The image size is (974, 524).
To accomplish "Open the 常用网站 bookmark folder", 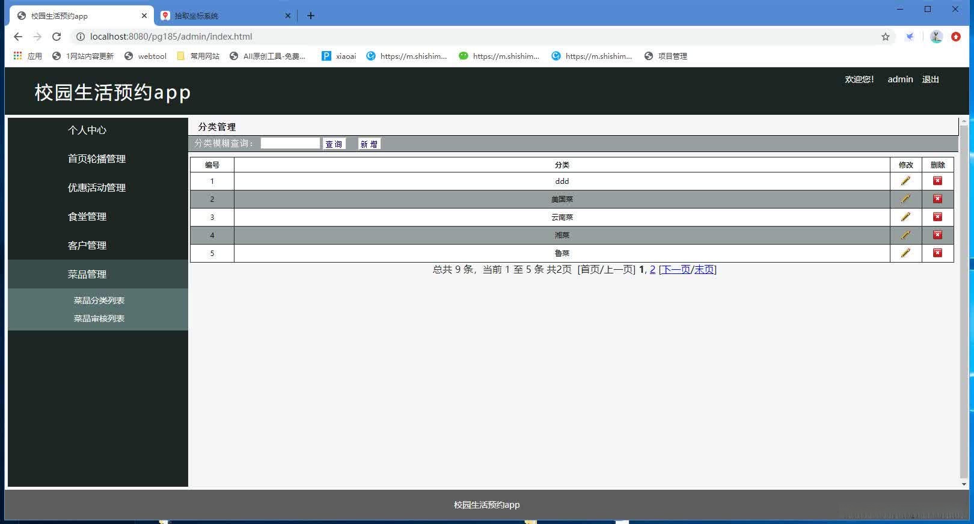I will [x=198, y=56].
